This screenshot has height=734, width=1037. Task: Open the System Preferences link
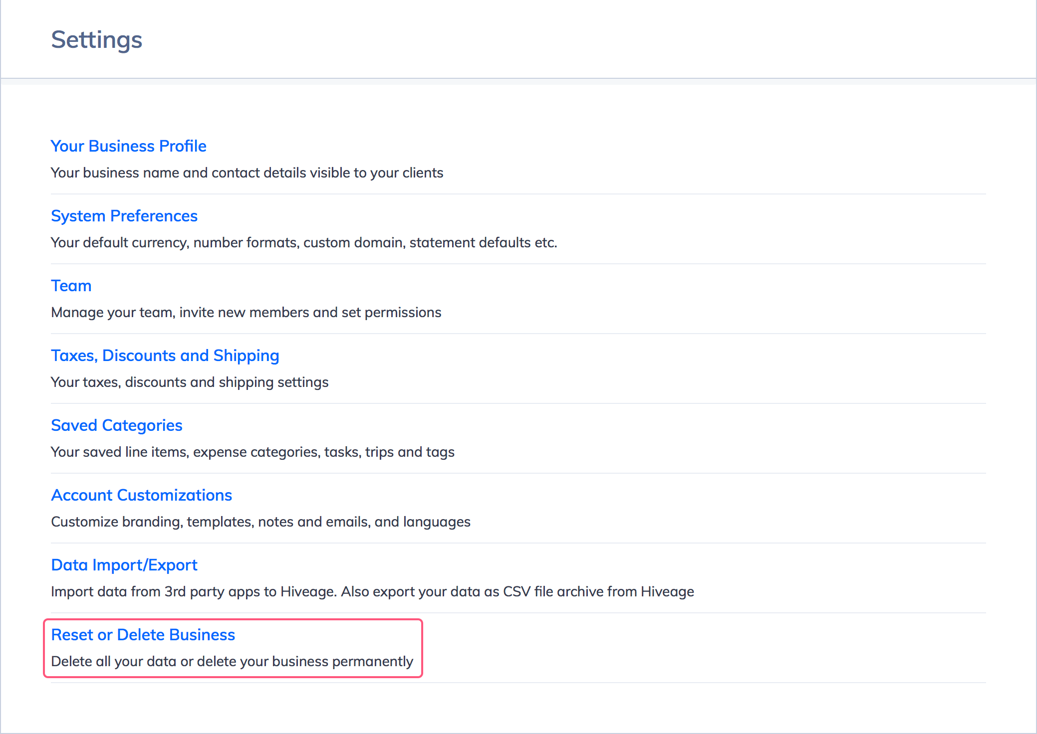pos(124,216)
